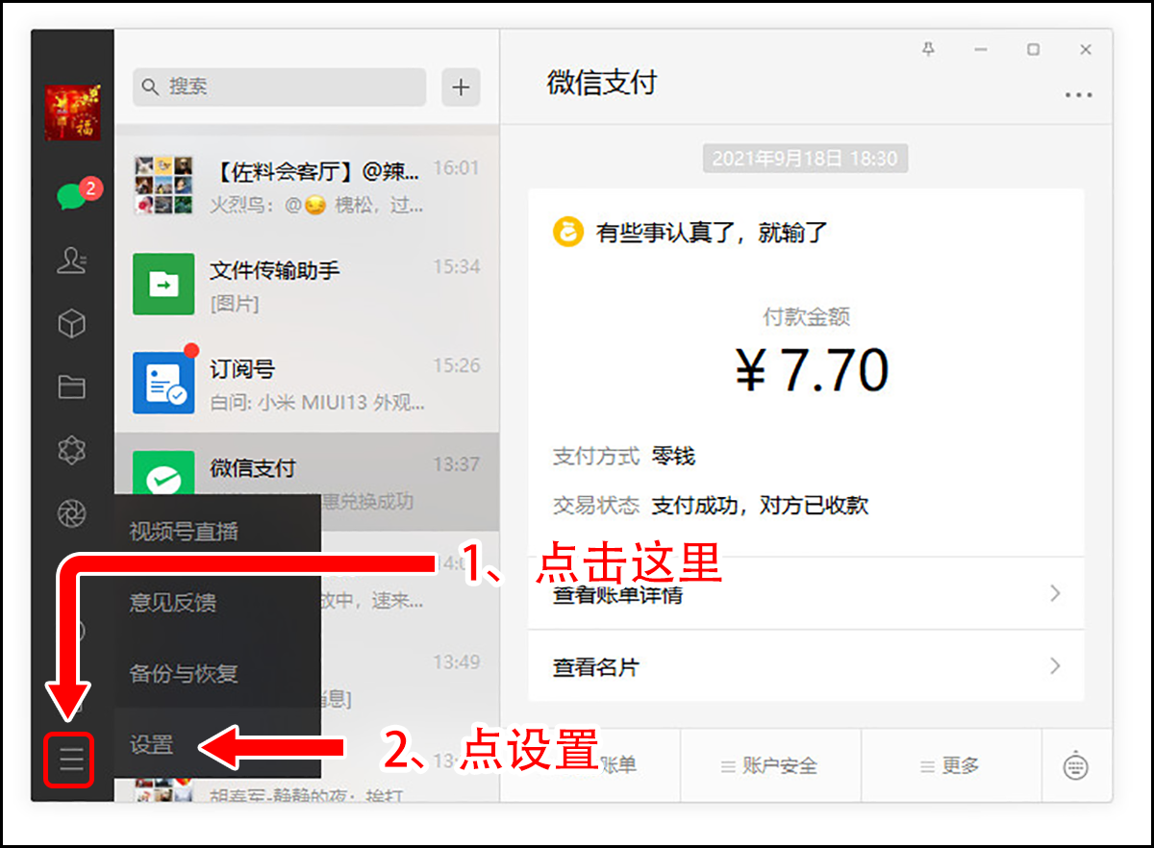Click the timestamp 2021年9月18日 18:30

(805, 159)
